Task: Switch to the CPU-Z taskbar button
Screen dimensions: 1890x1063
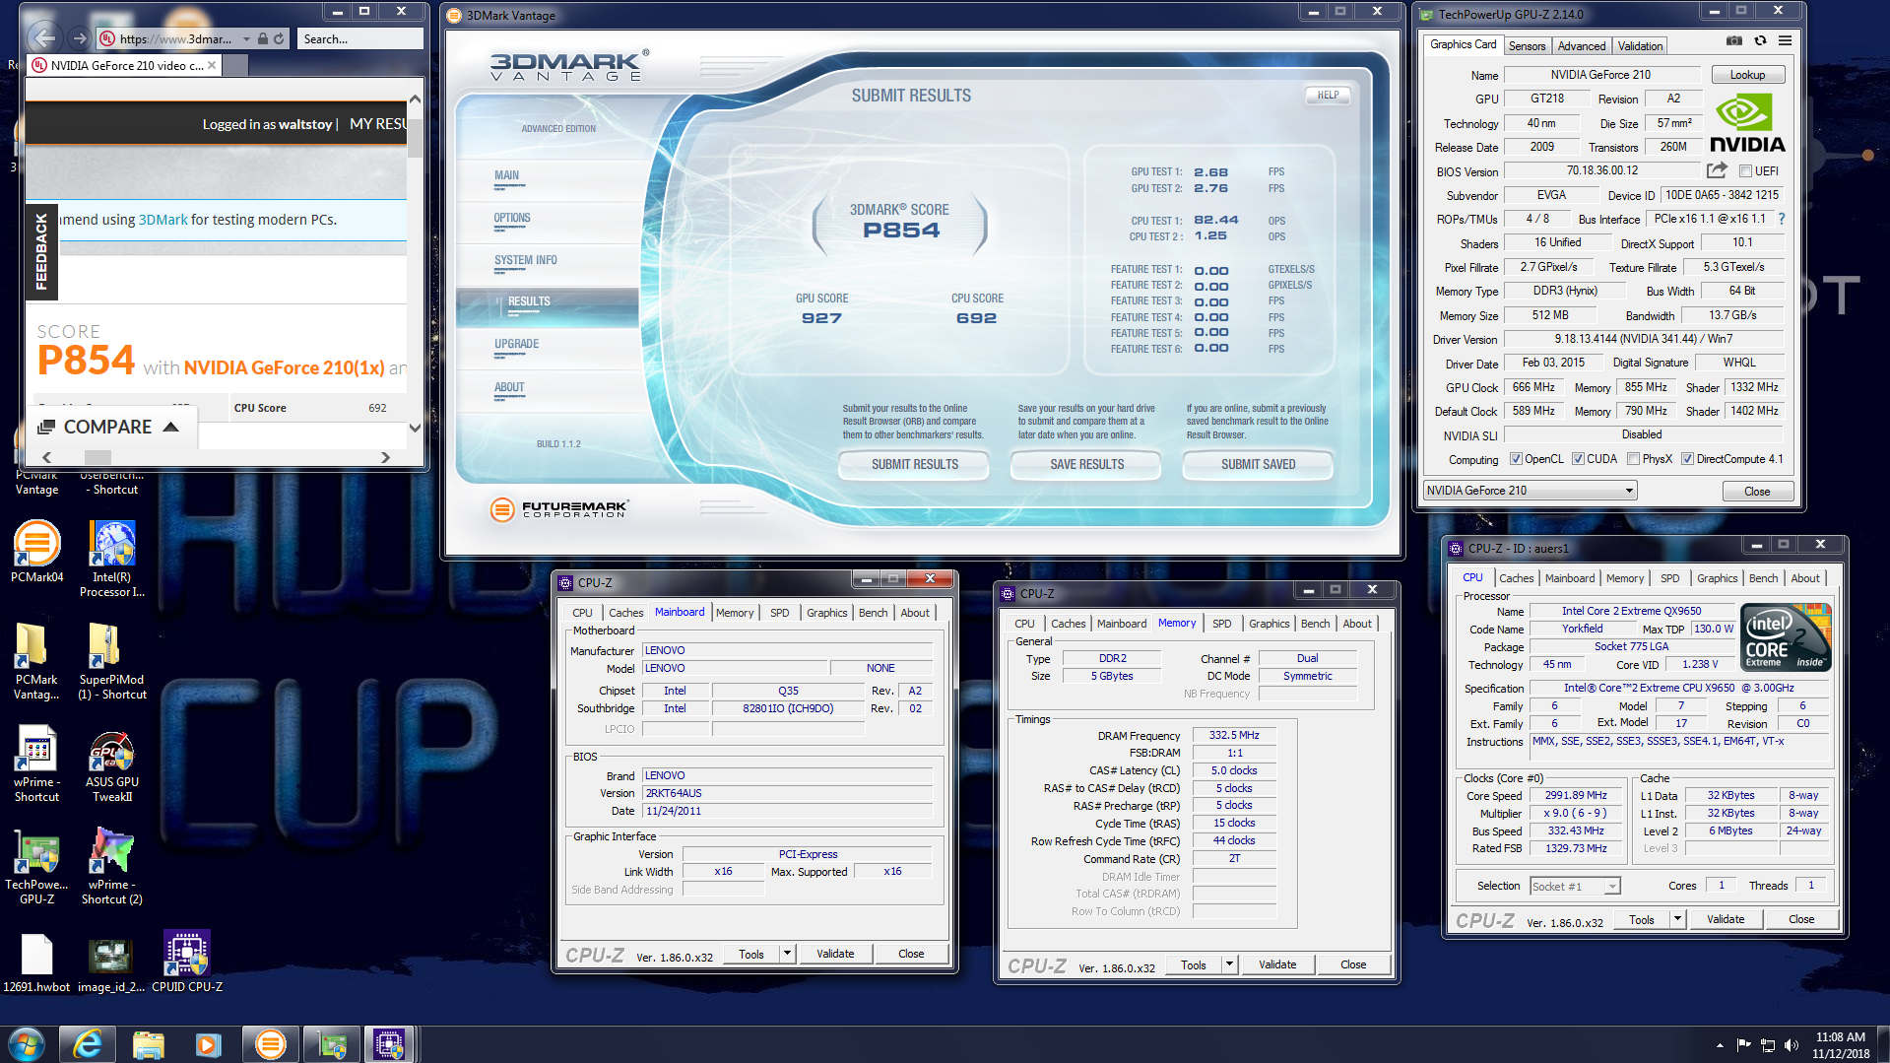Action: 389,1044
